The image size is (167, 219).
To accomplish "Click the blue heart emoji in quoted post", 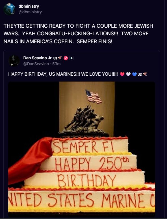I will click(135, 74).
